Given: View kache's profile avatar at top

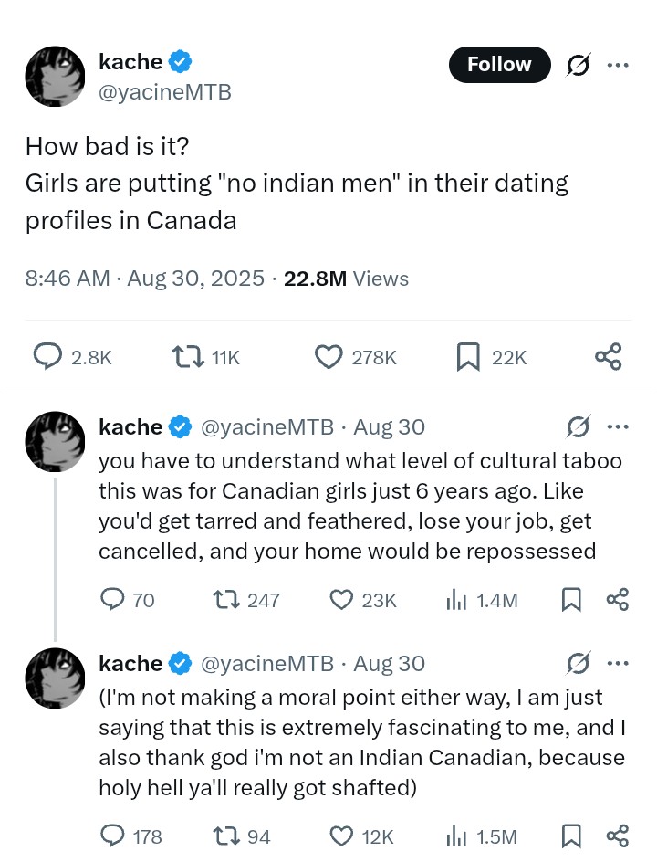Looking at the screenshot, I should (55, 77).
